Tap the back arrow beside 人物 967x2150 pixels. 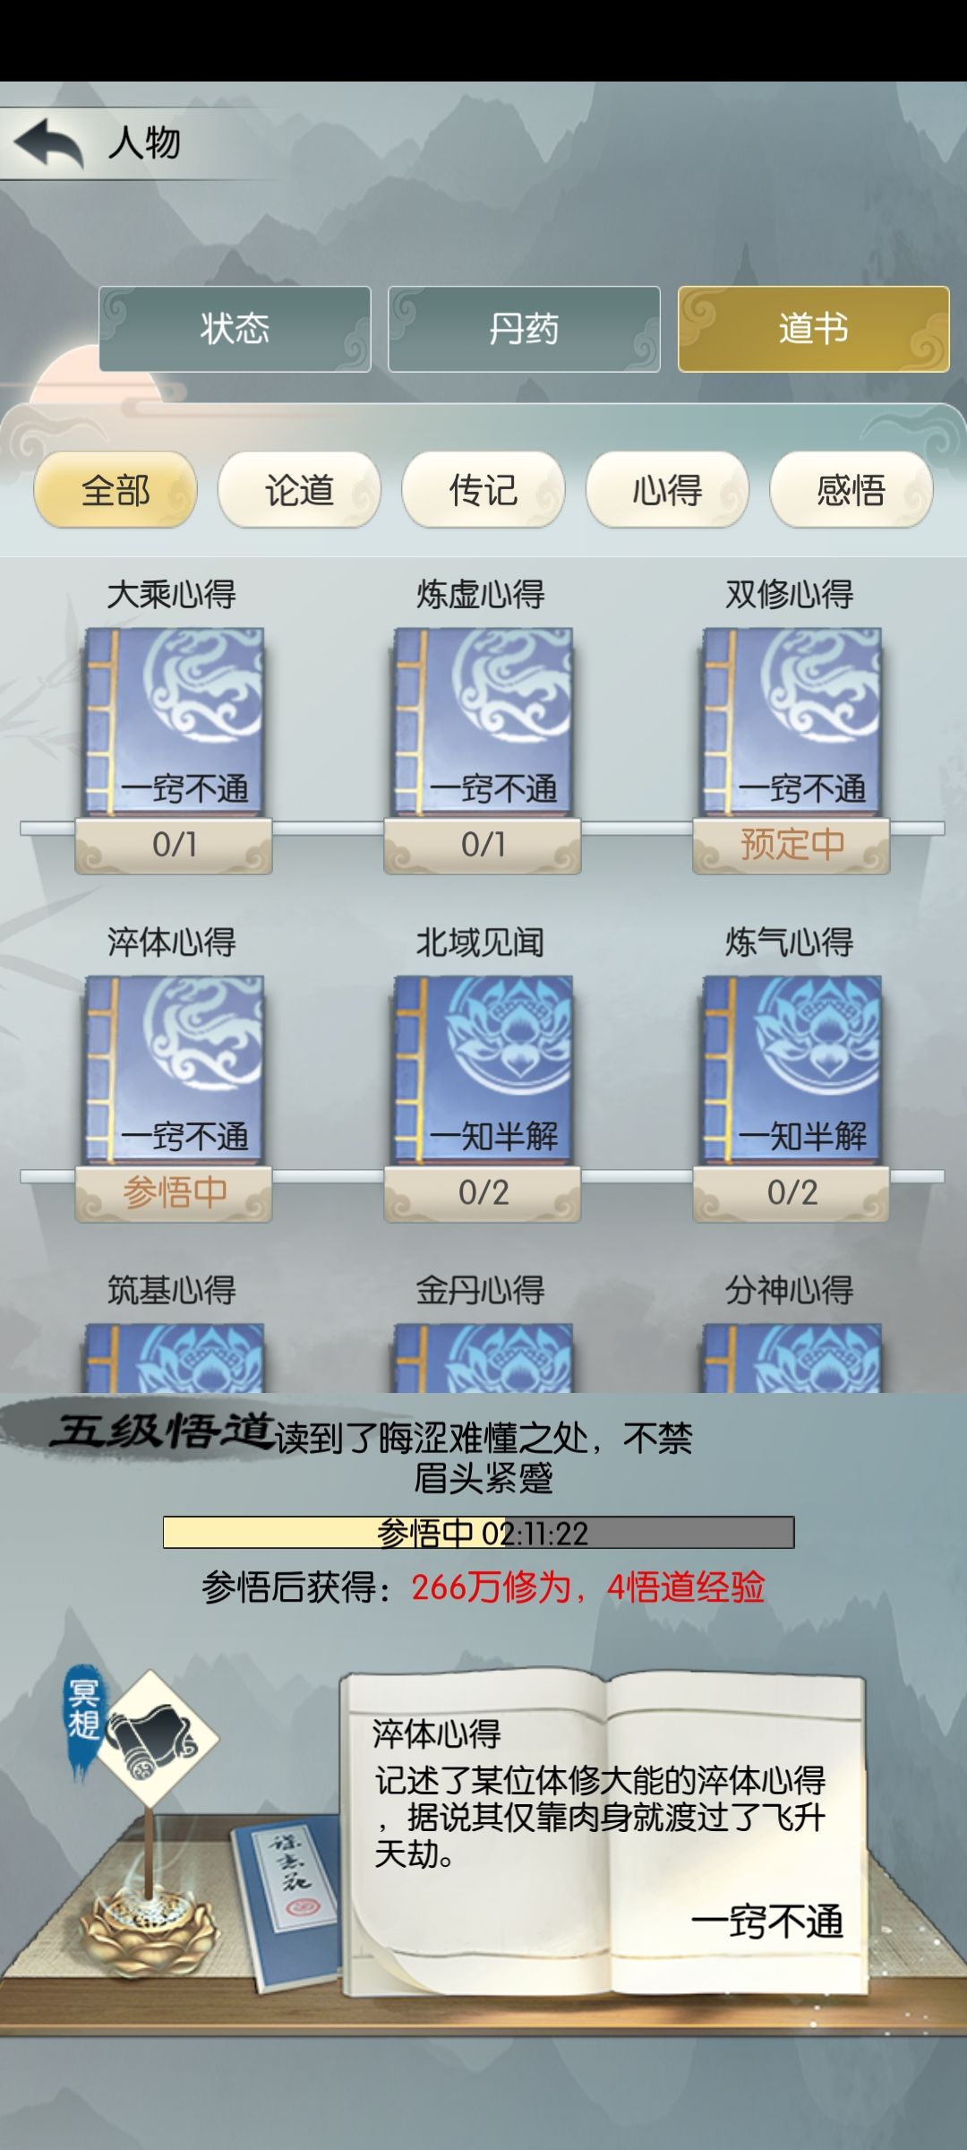click(49, 143)
